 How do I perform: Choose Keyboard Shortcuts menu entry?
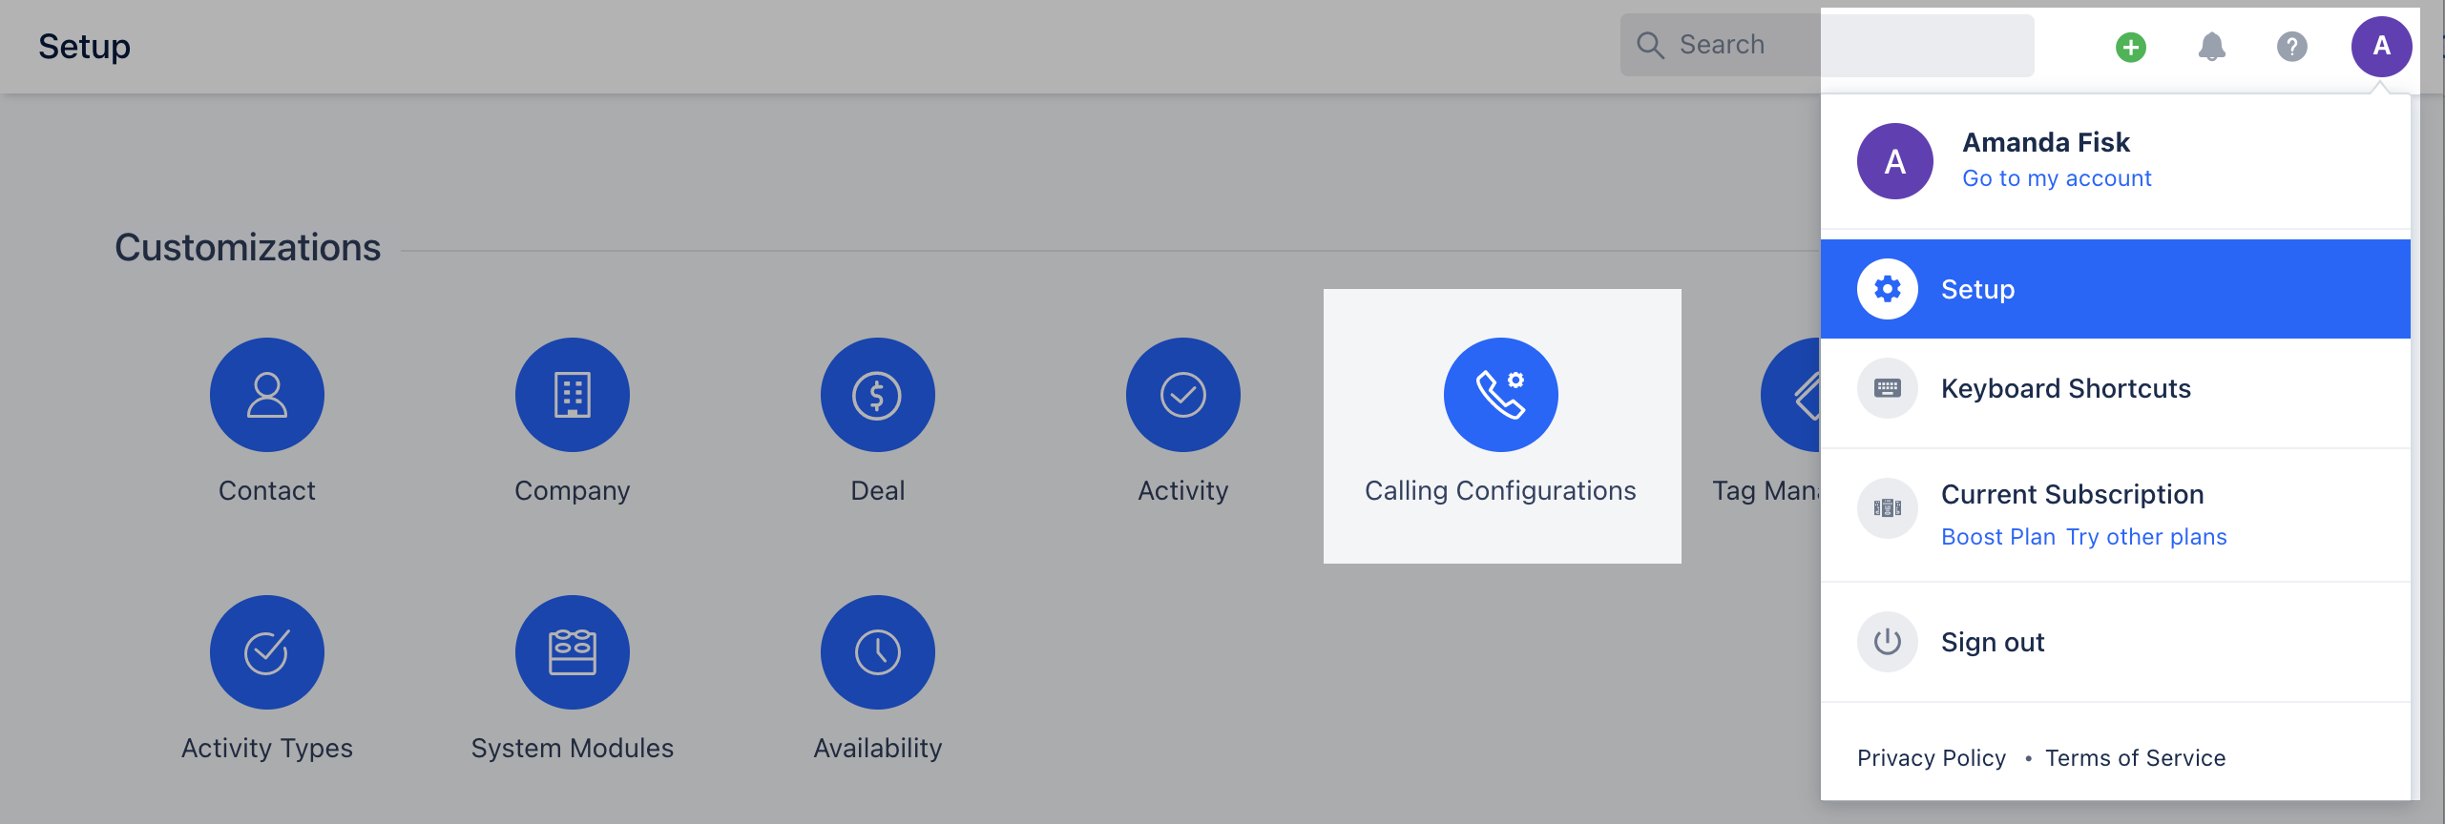(2116, 388)
